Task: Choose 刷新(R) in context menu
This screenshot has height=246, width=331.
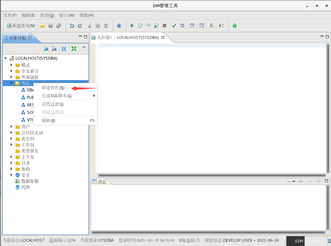Action: pyautogui.click(x=65, y=120)
